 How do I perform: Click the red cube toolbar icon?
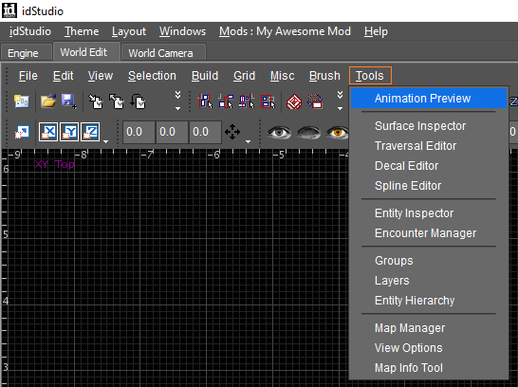(294, 101)
